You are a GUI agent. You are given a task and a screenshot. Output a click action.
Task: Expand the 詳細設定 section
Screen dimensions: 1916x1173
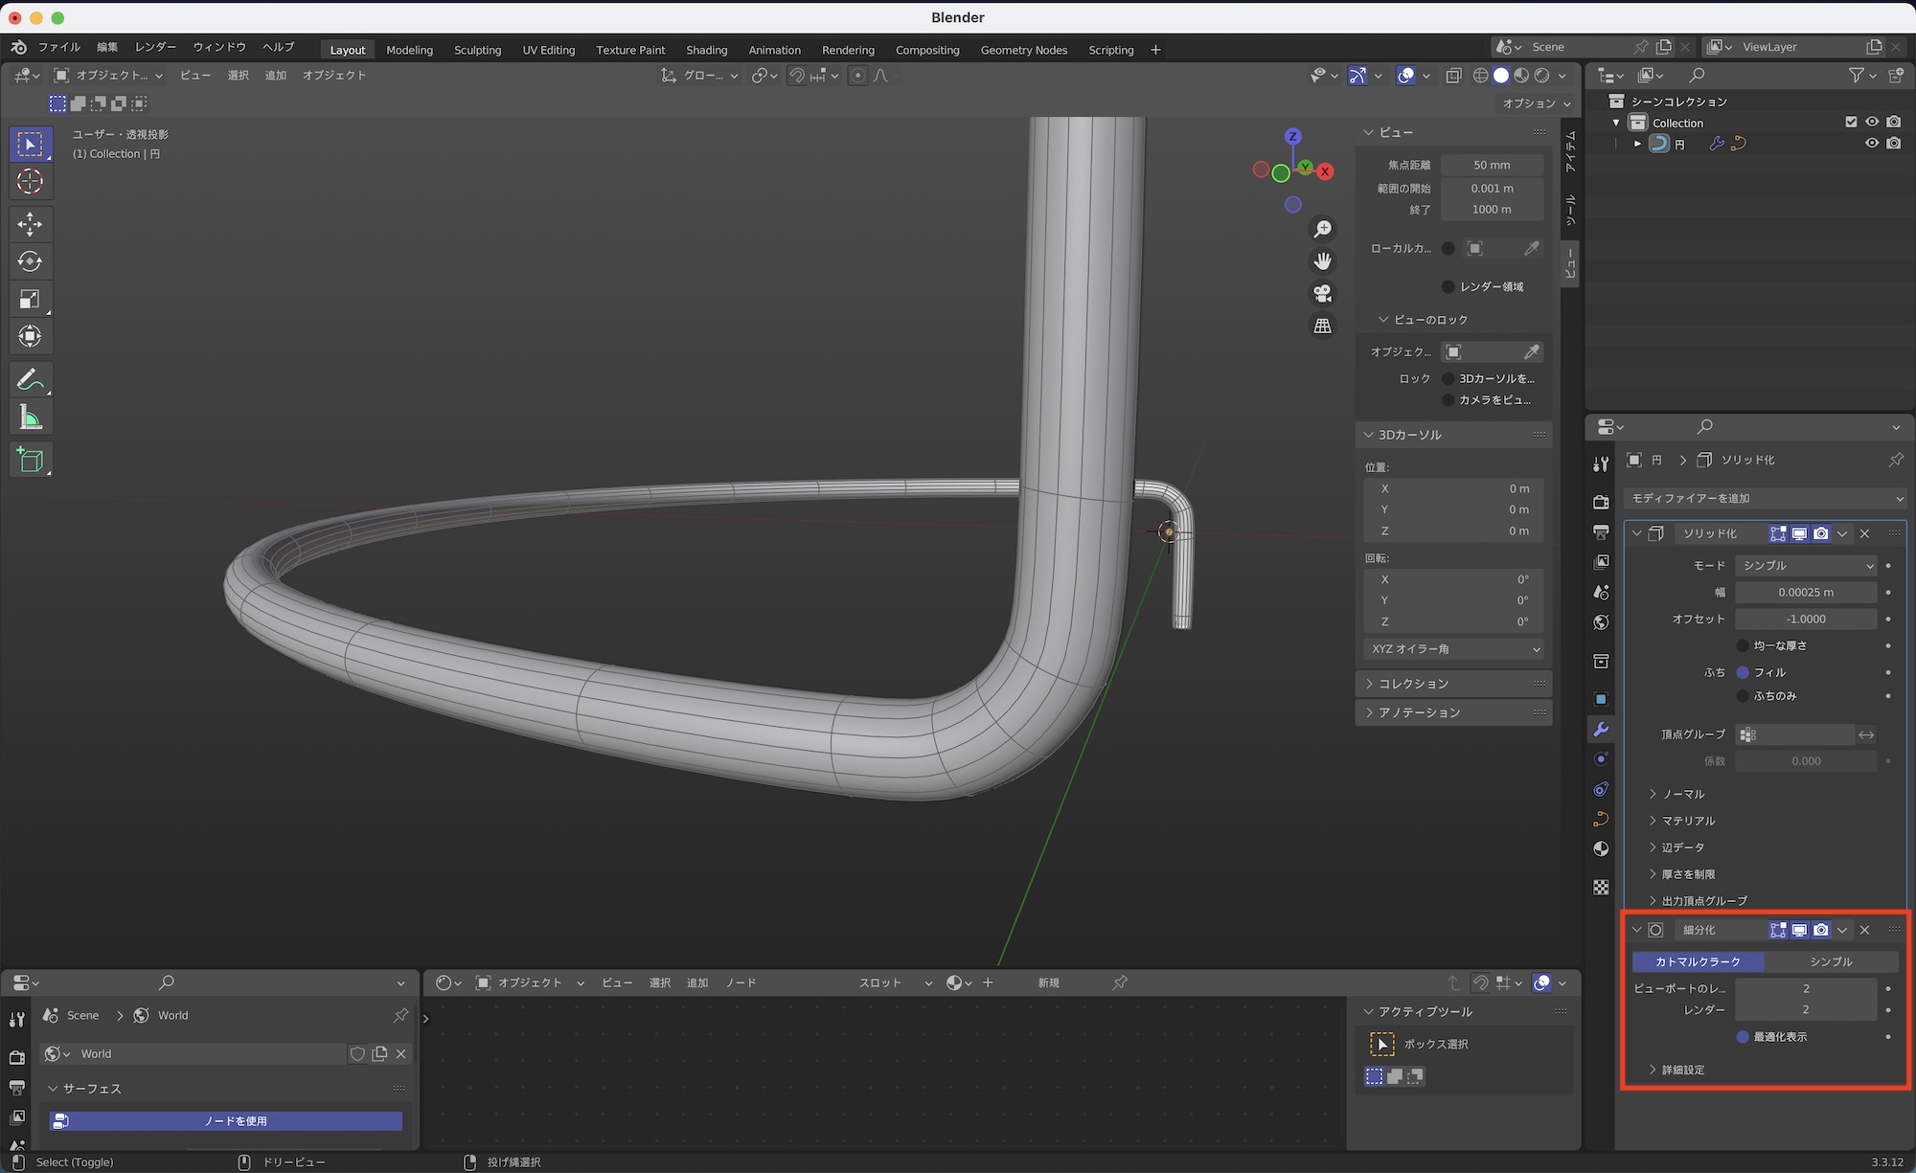point(1682,1070)
